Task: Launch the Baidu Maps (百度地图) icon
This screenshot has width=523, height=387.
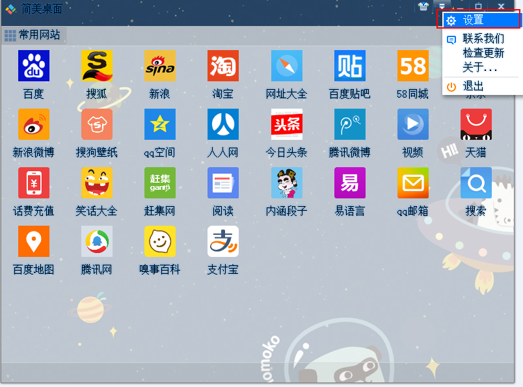Action: 33,242
